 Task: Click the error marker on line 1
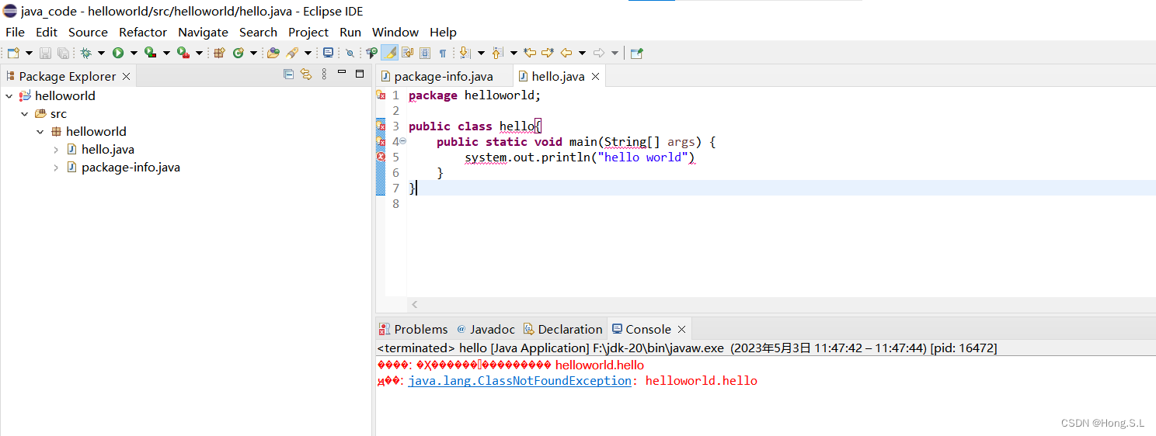pos(381,95)
